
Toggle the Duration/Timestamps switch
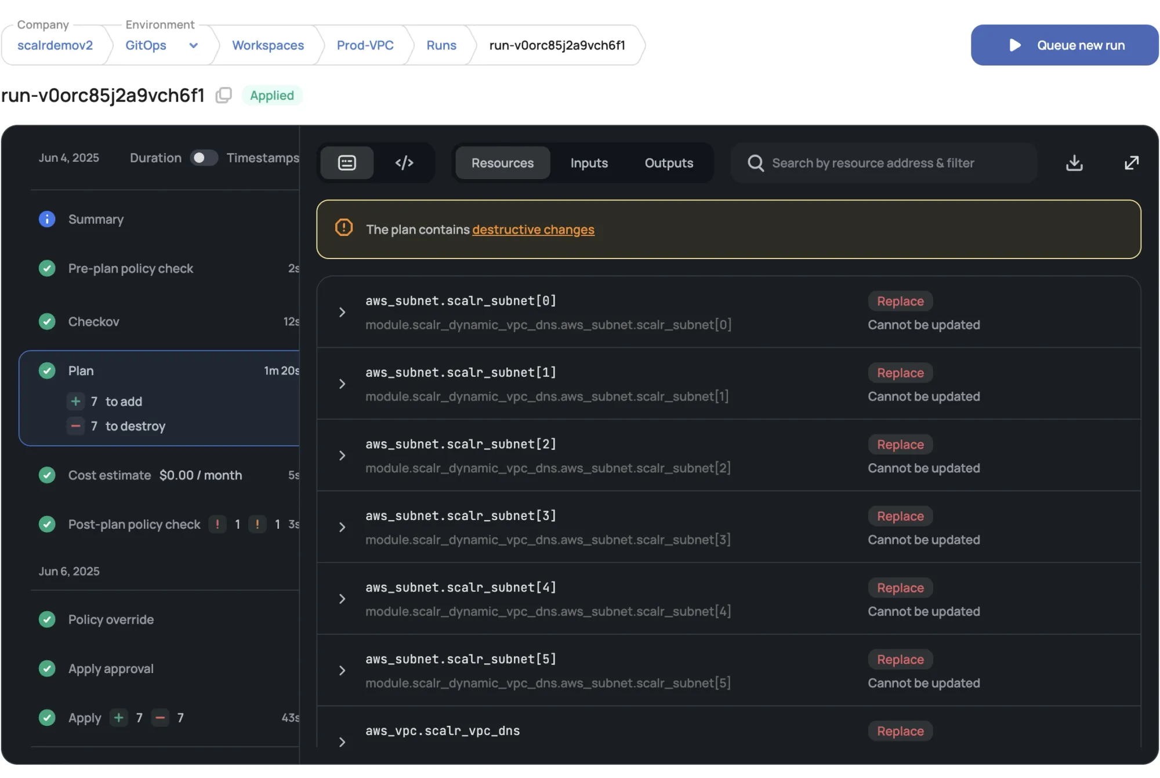point(204,158)
